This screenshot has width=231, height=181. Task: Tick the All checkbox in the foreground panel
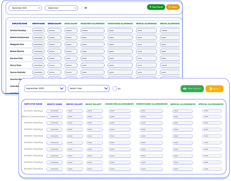(x=115, y=88)
